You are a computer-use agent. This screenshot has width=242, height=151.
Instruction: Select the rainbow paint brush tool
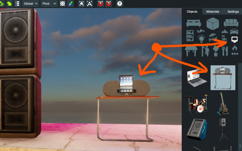click(x=70, y=4)
